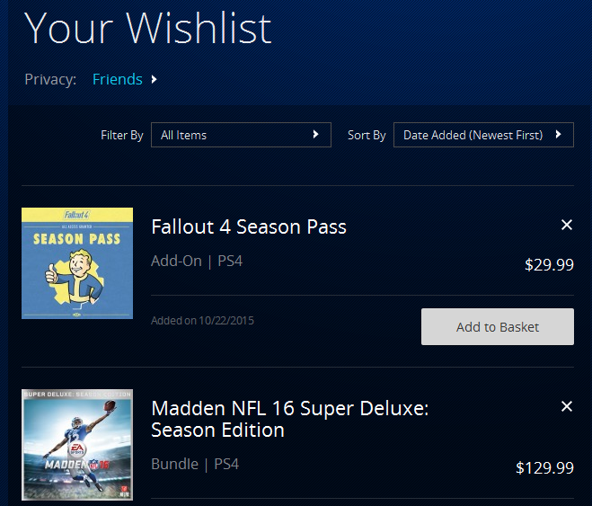Remove Madden NFL 16 from wishlist
The width and height of the screenshot is (592, 506).
coord(567,407)
